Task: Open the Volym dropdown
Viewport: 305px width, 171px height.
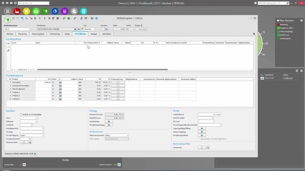Action: coord(36,118)
